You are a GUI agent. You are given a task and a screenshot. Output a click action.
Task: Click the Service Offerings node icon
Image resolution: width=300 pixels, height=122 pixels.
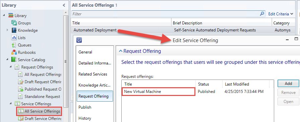pyautogui.click(x=17, y=104)
